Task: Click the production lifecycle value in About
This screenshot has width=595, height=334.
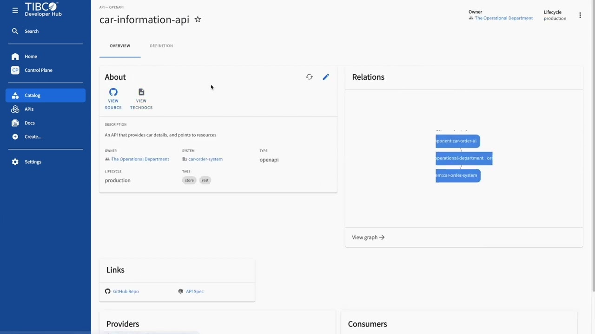Action: coord(118,180)
